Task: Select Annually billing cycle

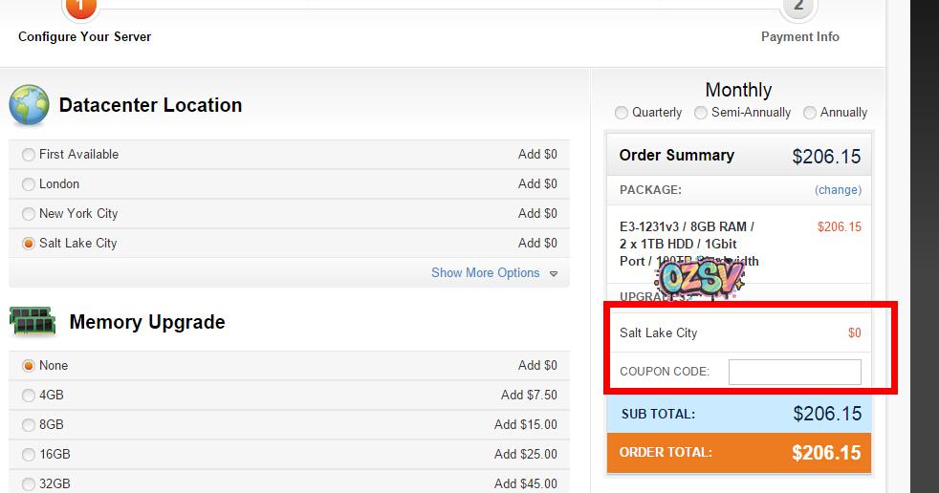Action: [810, 113]
